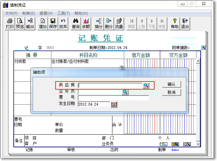Click inside the 票号 input field
Image resolution: width=217 pixels, height=161 pixels.
point(113,98)
